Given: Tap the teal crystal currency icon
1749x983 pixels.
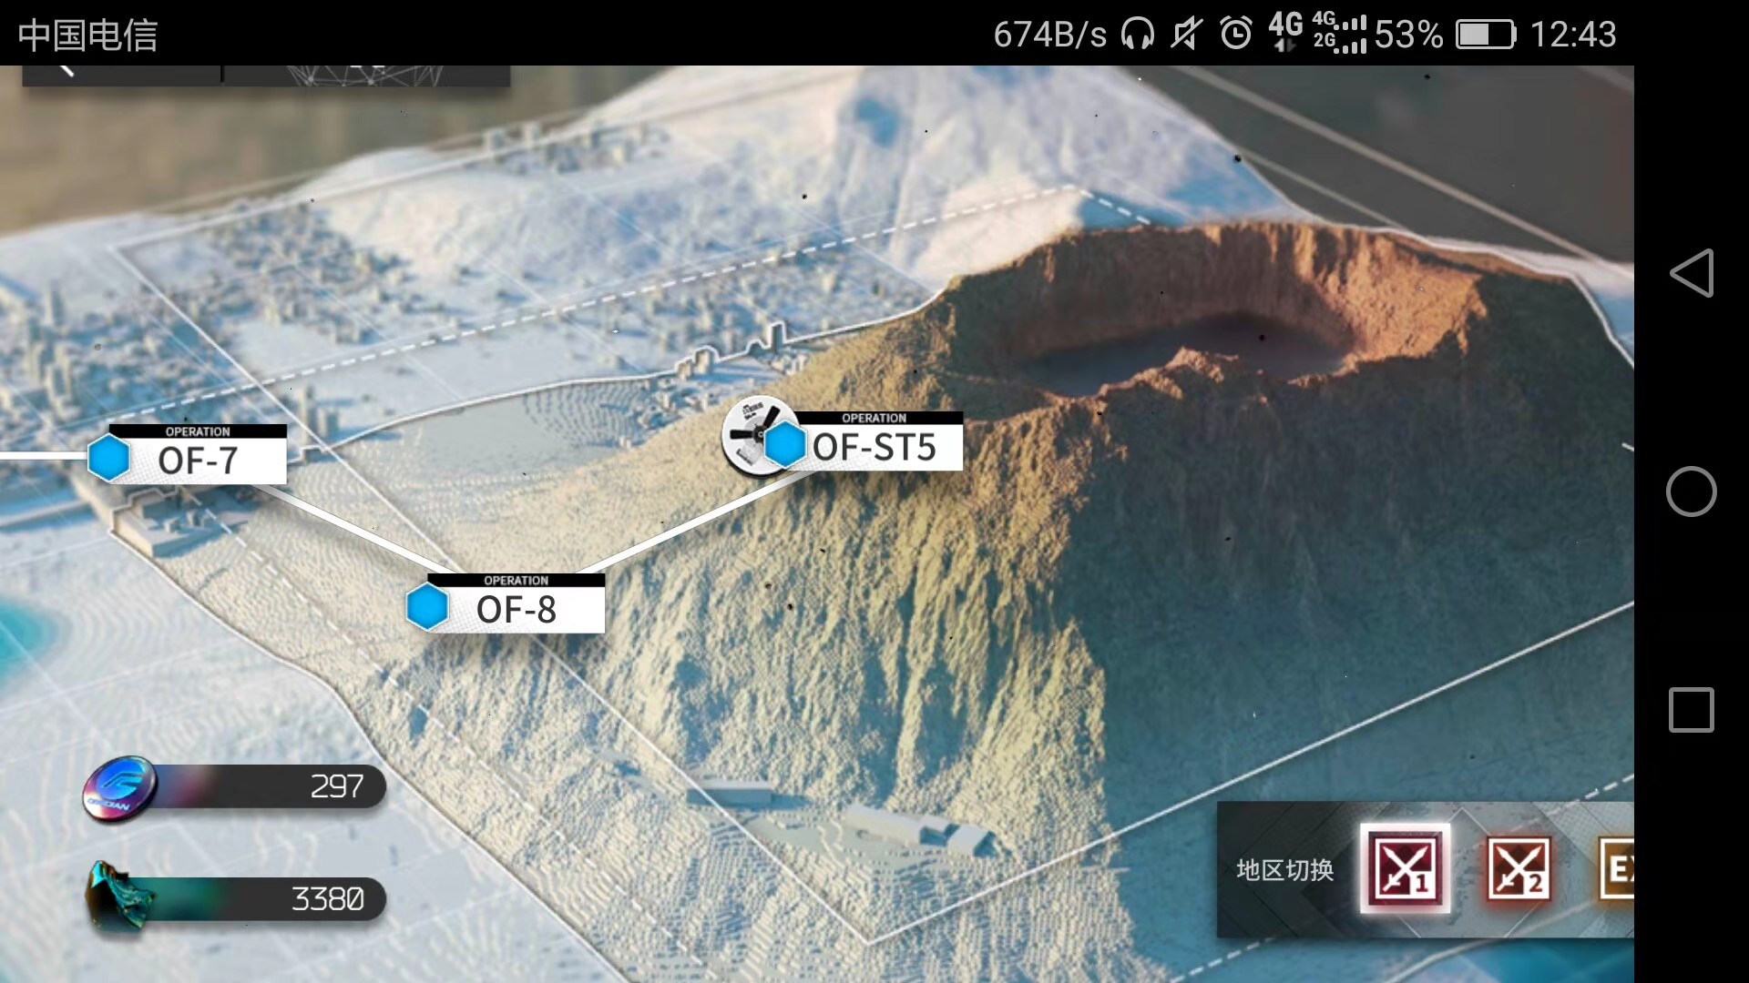Looking at the screenshot, I should tap(118, 897).
